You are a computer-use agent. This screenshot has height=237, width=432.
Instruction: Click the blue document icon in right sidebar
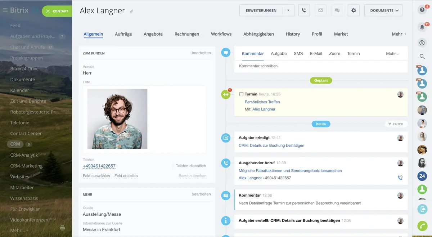tap(422, 209)
